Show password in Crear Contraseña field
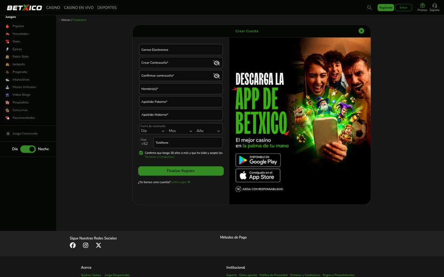Image resolution: width=444 pixels, height=277 pixels. (x=216, y=63)
